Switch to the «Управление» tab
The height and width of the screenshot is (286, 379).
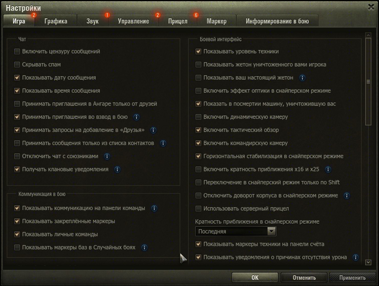click(133, 21)
